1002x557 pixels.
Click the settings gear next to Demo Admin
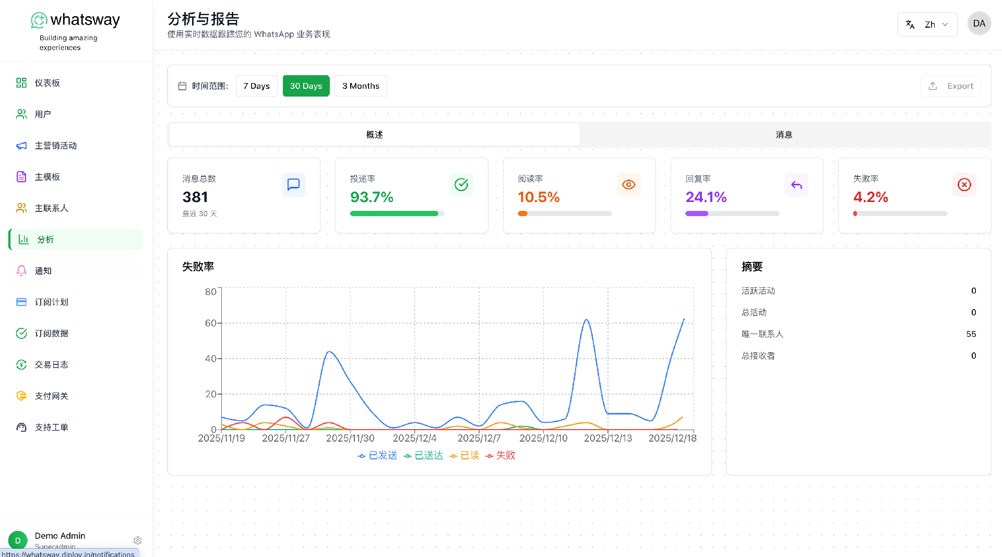tap(137, 540)
